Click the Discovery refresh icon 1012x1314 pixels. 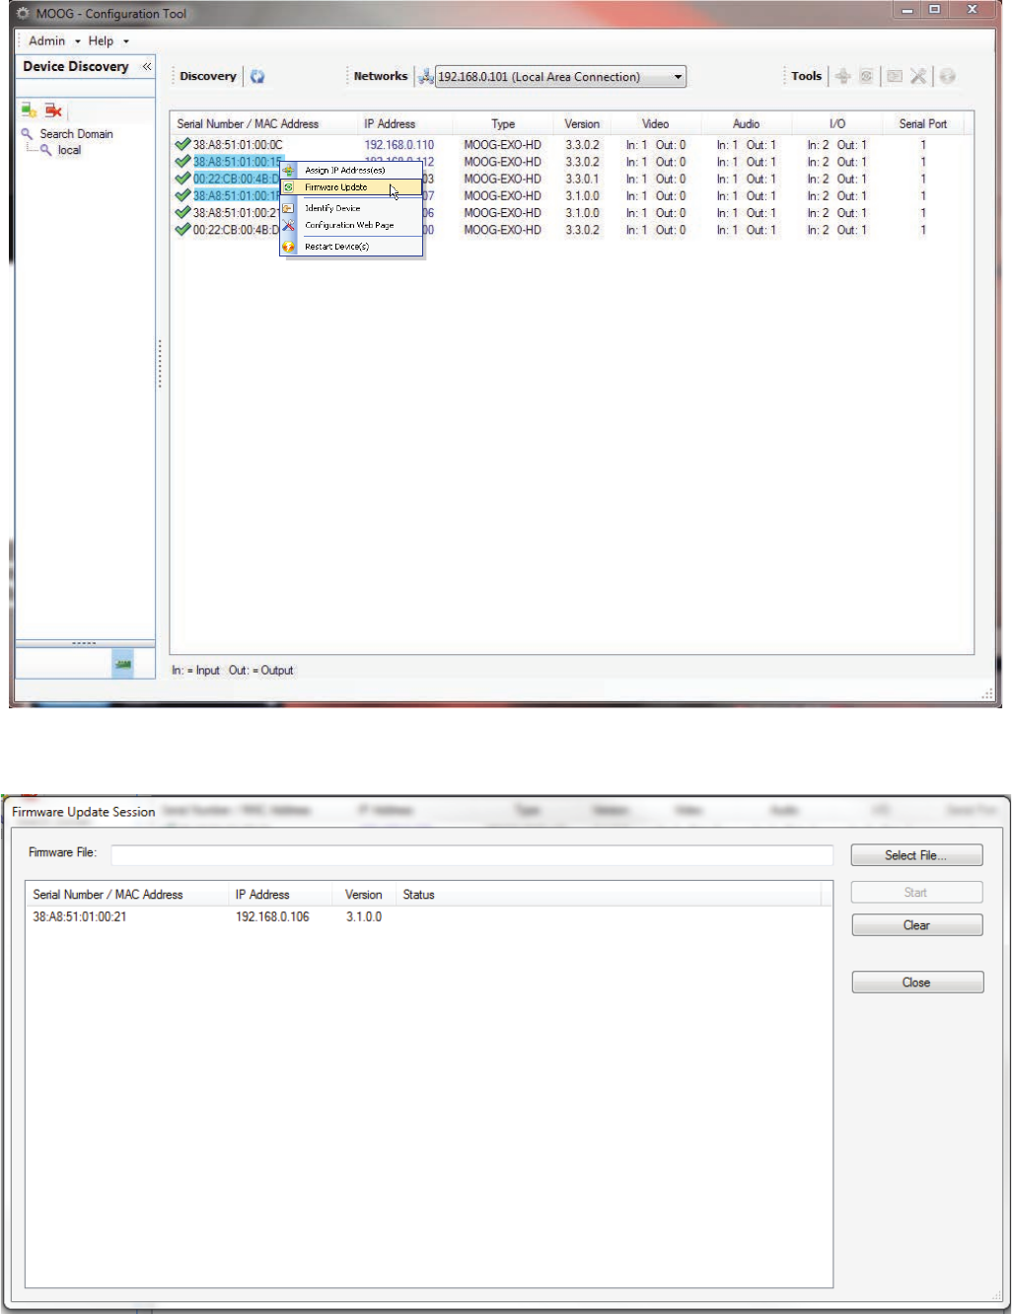coord(257,76)
